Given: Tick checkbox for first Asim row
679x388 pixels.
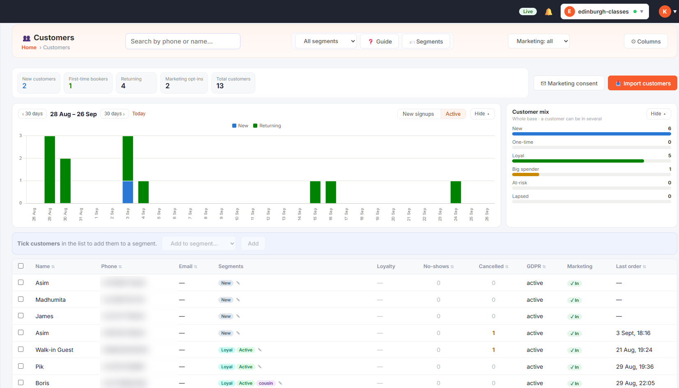Looking at the screenshot, I should point(21,282).
